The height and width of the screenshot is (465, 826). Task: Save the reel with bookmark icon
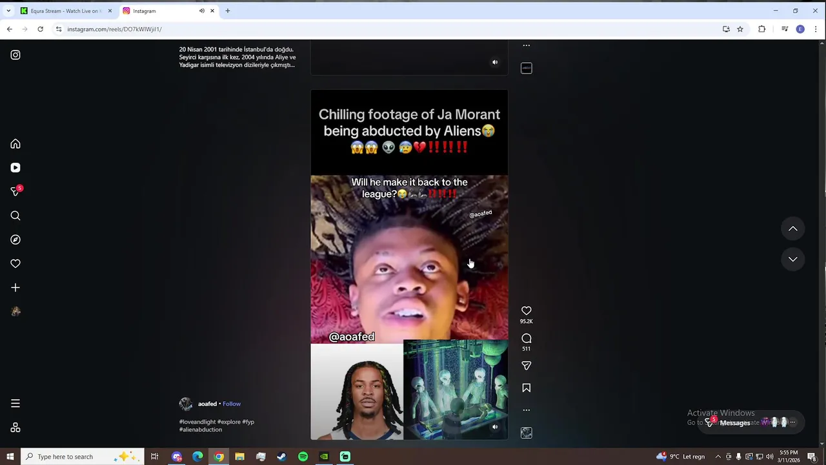(x=527, y=388)
